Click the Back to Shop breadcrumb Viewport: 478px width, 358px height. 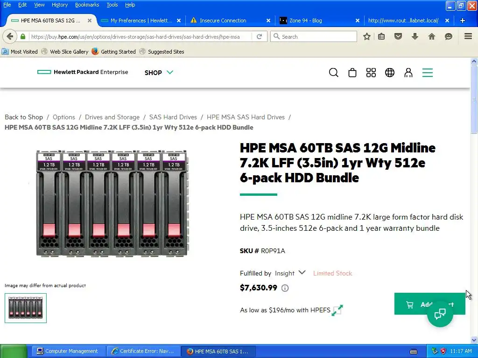click(x=24, y=117)
